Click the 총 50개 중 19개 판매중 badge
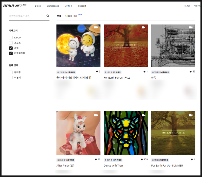This screenshot has width=202, height=177. (x=113, y=160)
